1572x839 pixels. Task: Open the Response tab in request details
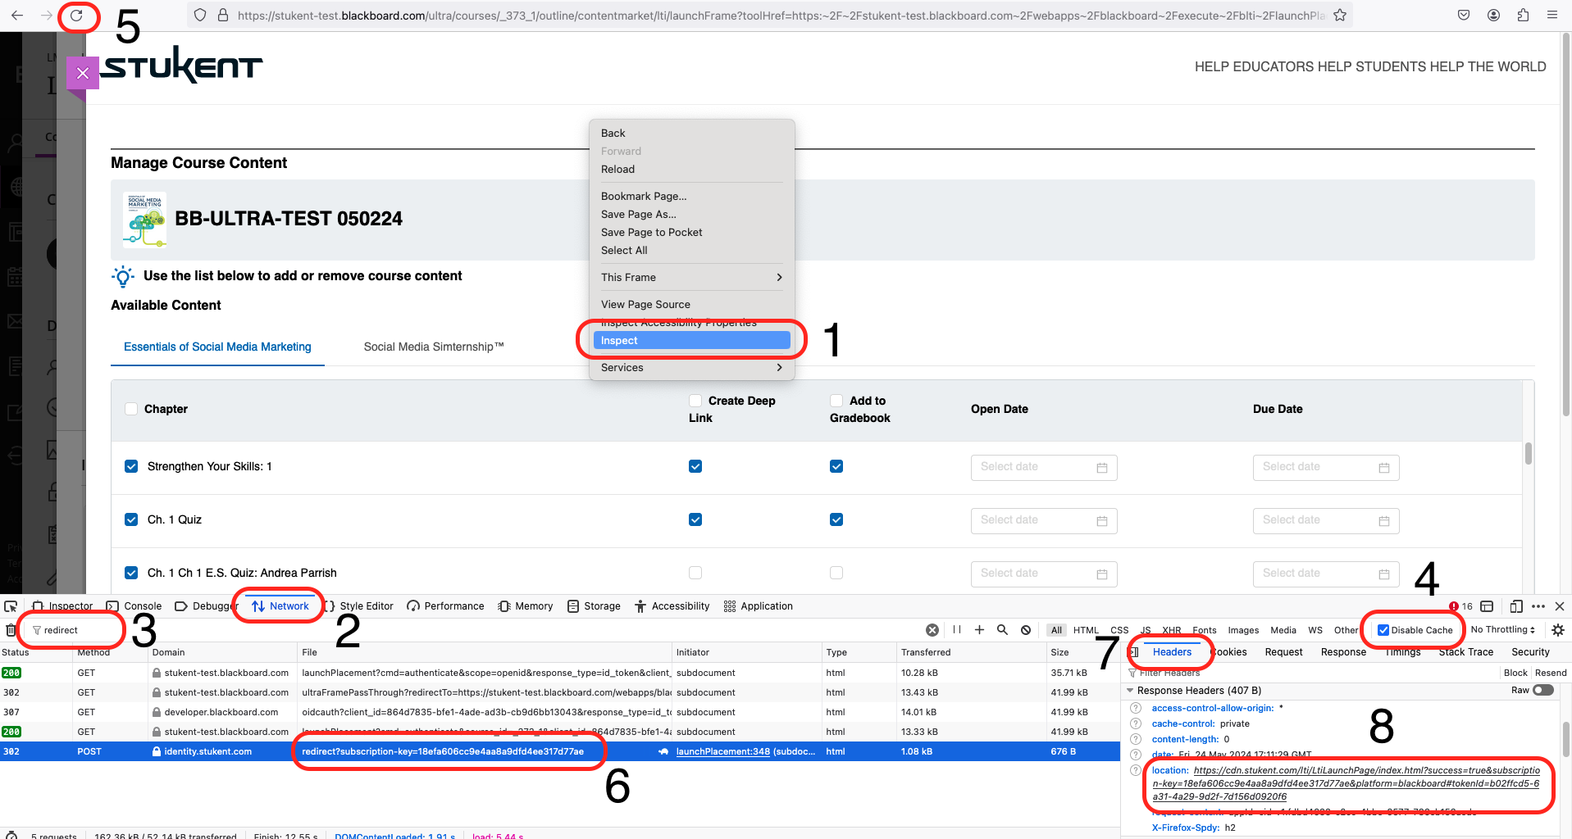1343,652
